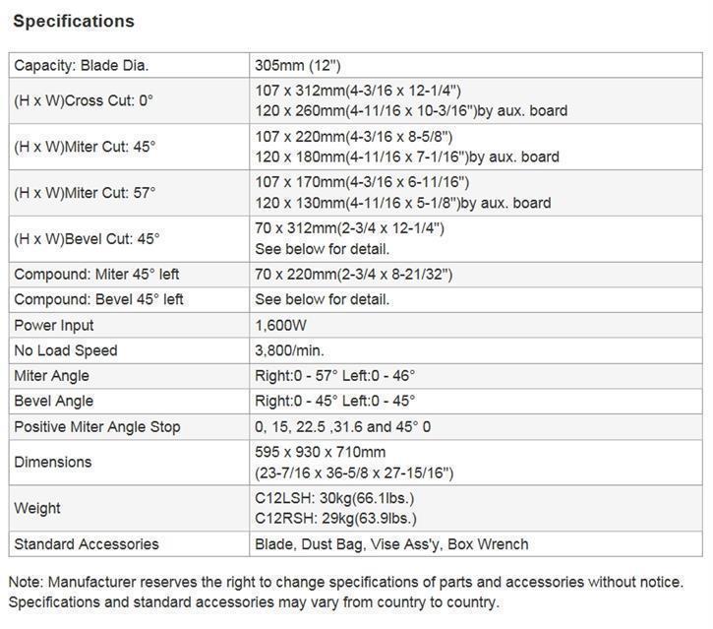Click the Specifications heading
713x629 pixels.
74,21
